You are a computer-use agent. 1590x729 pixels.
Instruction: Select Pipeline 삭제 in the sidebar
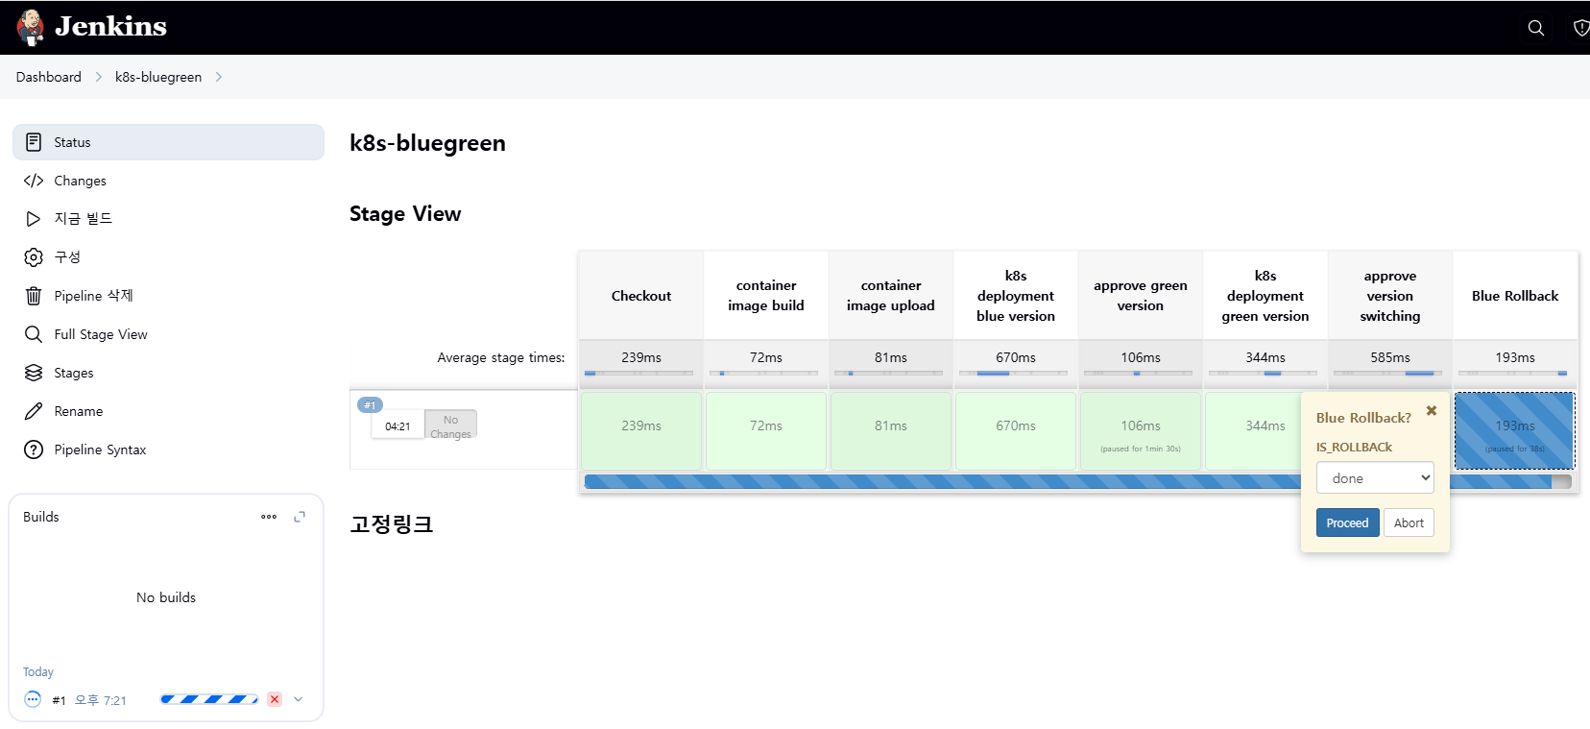click(168, 296)
